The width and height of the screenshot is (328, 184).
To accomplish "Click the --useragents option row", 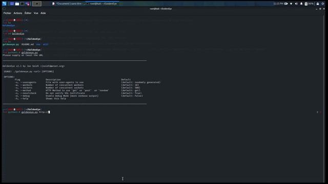I will click(88, 82).
